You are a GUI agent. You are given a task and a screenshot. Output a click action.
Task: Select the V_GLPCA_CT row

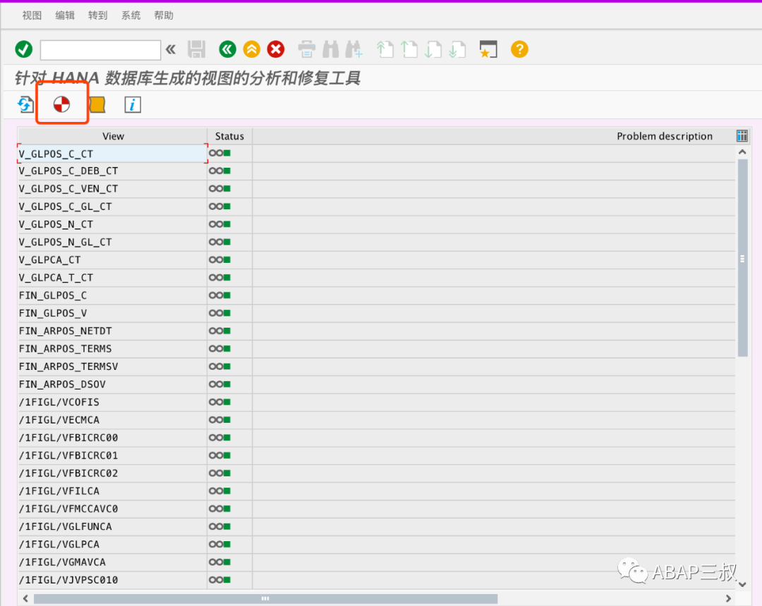pyautogui.click(x=376, y=260)
